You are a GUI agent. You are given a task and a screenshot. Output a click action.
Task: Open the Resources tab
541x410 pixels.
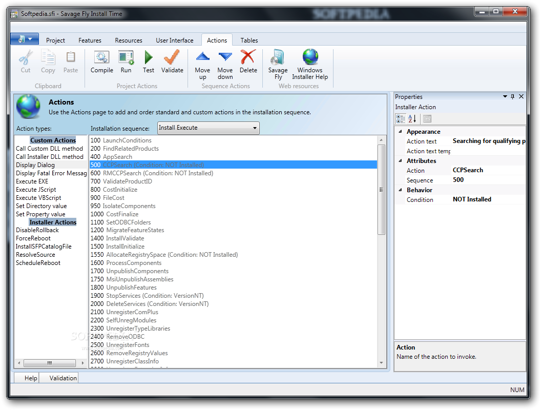click(129, 40)
